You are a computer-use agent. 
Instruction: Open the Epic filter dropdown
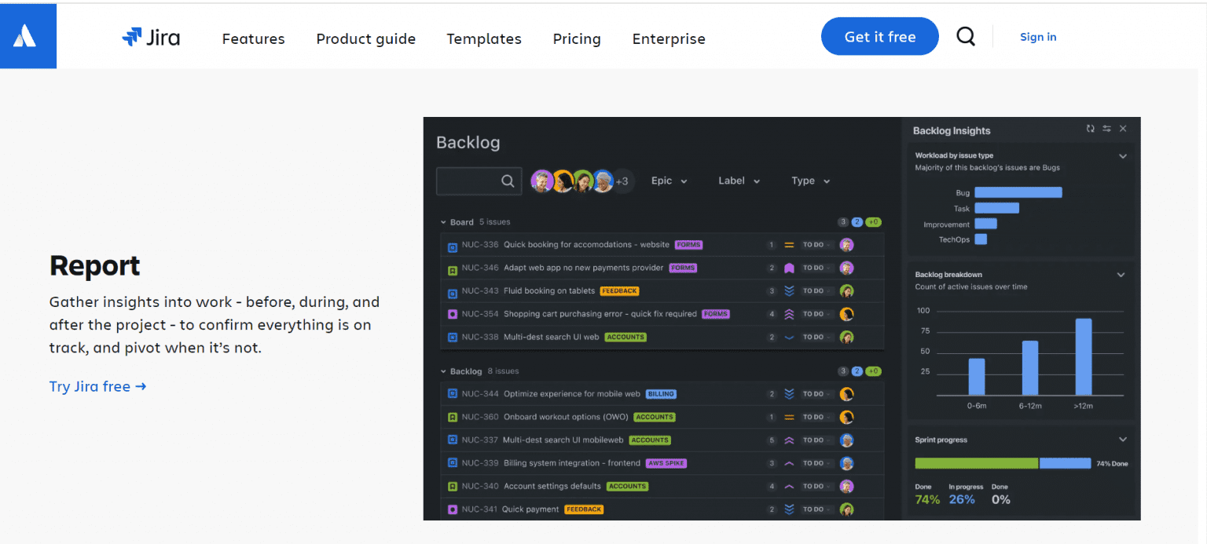click(x=669, y=181)
